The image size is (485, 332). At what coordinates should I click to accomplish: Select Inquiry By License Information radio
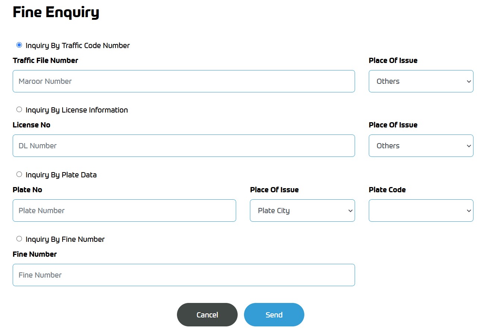point(19,110)
